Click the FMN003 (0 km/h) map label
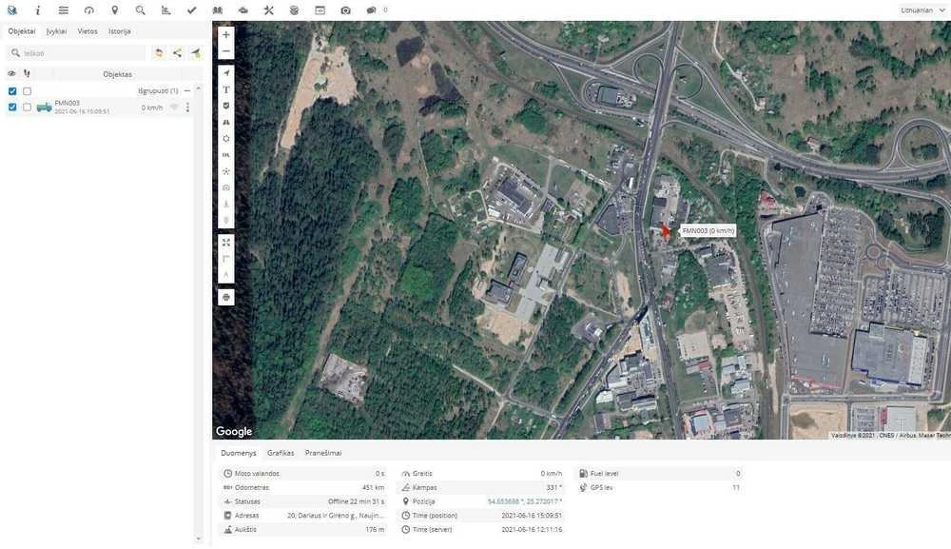Image resolution: width=951 pixels, height=549 pixels. 708,230
